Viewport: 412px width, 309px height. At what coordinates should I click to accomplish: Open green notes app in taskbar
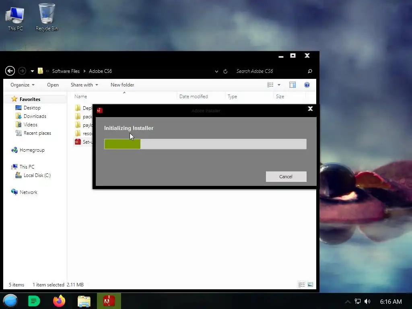pyautogui.click(x=34, y=301)
